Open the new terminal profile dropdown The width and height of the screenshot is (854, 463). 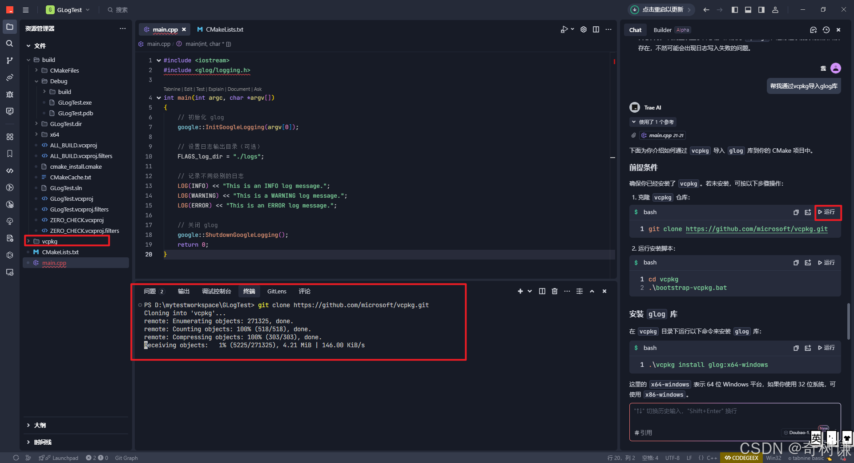tap(530, 291)
